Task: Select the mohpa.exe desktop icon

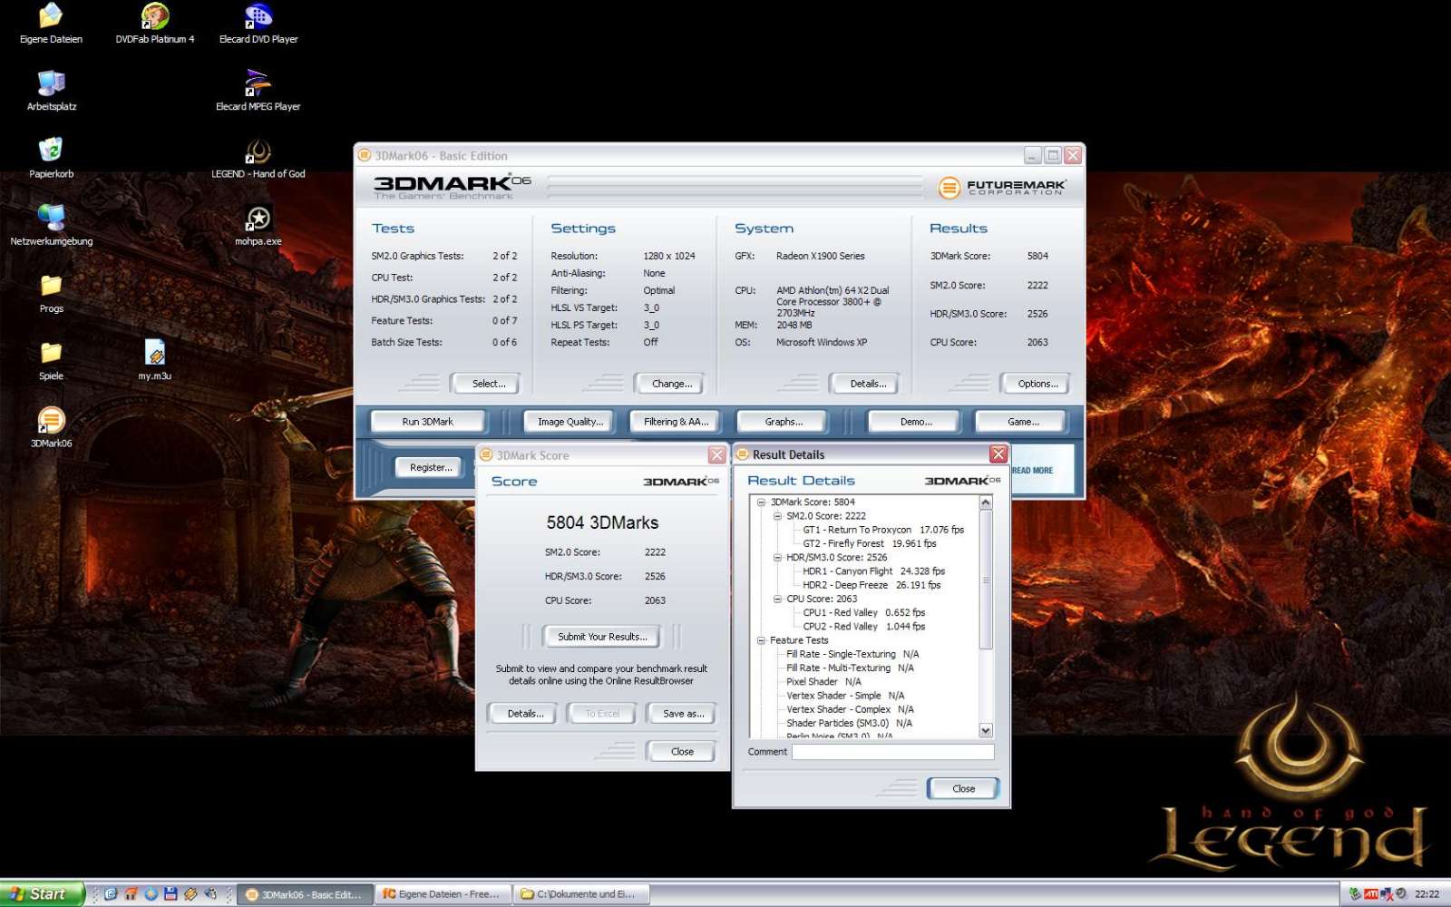Action: tap(258, 225)
